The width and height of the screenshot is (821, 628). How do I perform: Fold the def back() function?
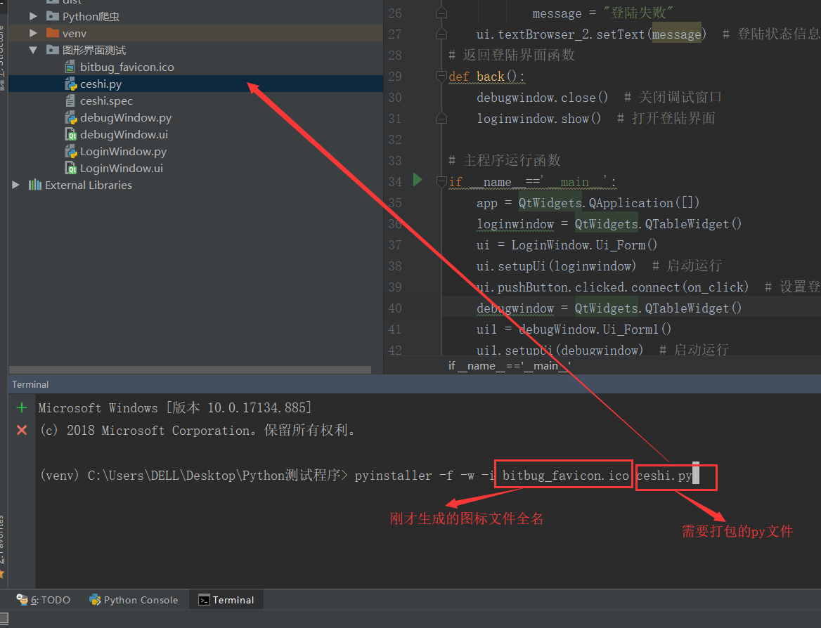[441, 77]
